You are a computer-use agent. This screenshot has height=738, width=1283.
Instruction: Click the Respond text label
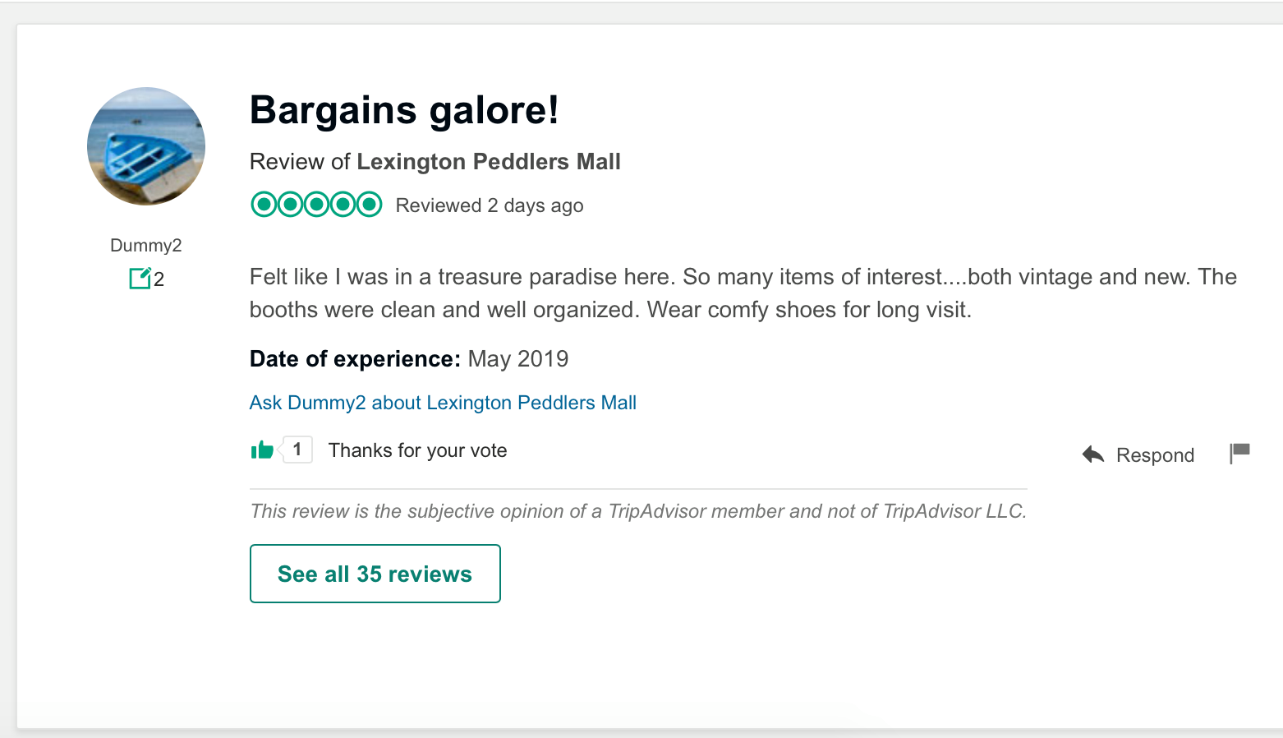pos(1155,455)
